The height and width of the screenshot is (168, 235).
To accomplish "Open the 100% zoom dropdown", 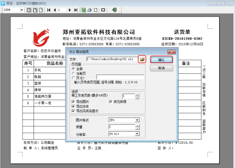I will click(22, 10).
